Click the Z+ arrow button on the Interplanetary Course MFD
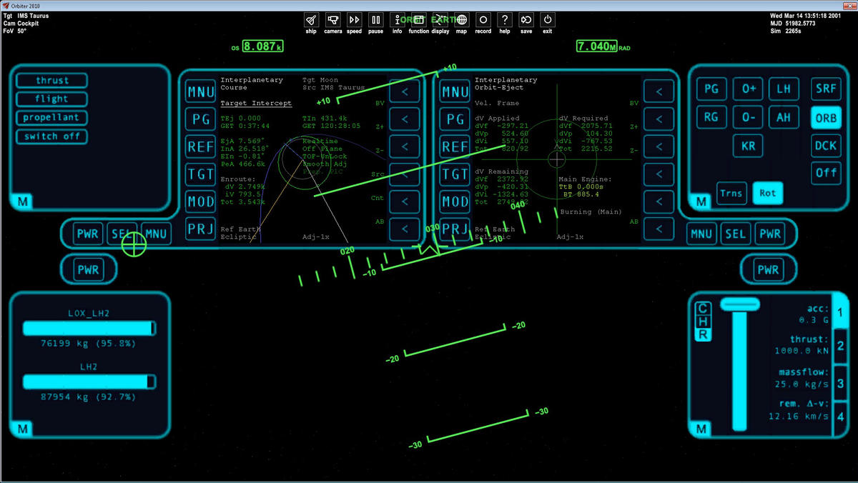858x483 pixels. click(x=404, y=119)
